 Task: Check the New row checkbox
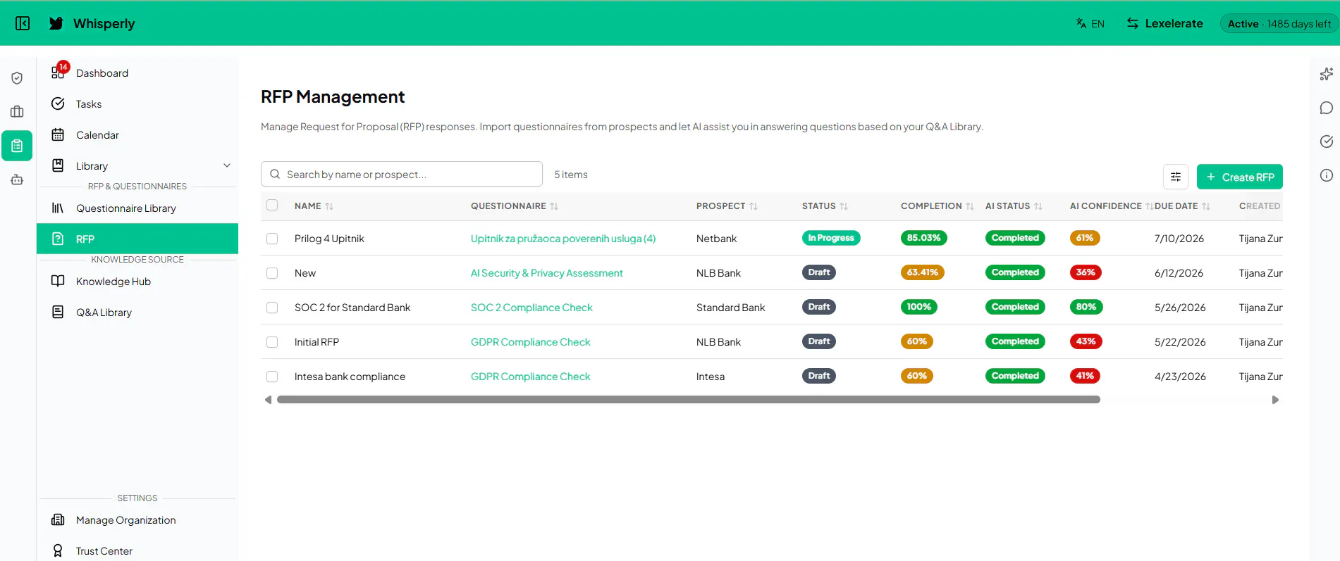(272, 273)
